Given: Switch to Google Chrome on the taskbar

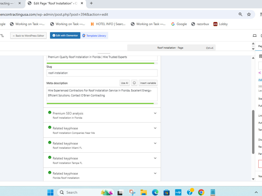Looking at the screenshot, I should coord(201,192).
